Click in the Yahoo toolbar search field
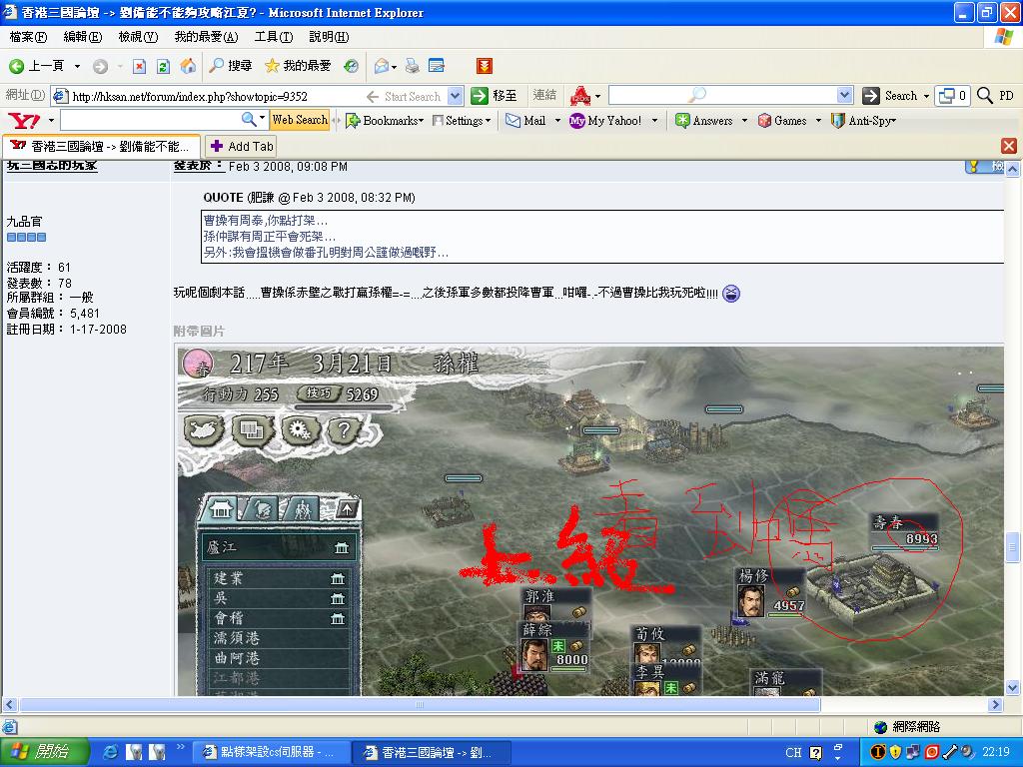This screenshot has width=1023, height=767. pyautogui.click(x=151, y=120)
